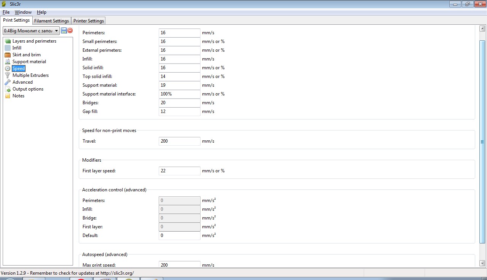The width and height of the screenshot is (487, 280).
Task: Select the Advanced wrench settings page
Action: tap(22, 82)
